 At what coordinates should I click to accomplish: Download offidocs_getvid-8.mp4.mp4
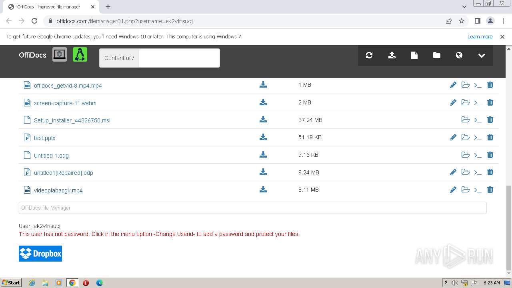coord(263,85)
